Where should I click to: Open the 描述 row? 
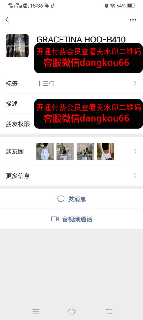coord(71,104)
